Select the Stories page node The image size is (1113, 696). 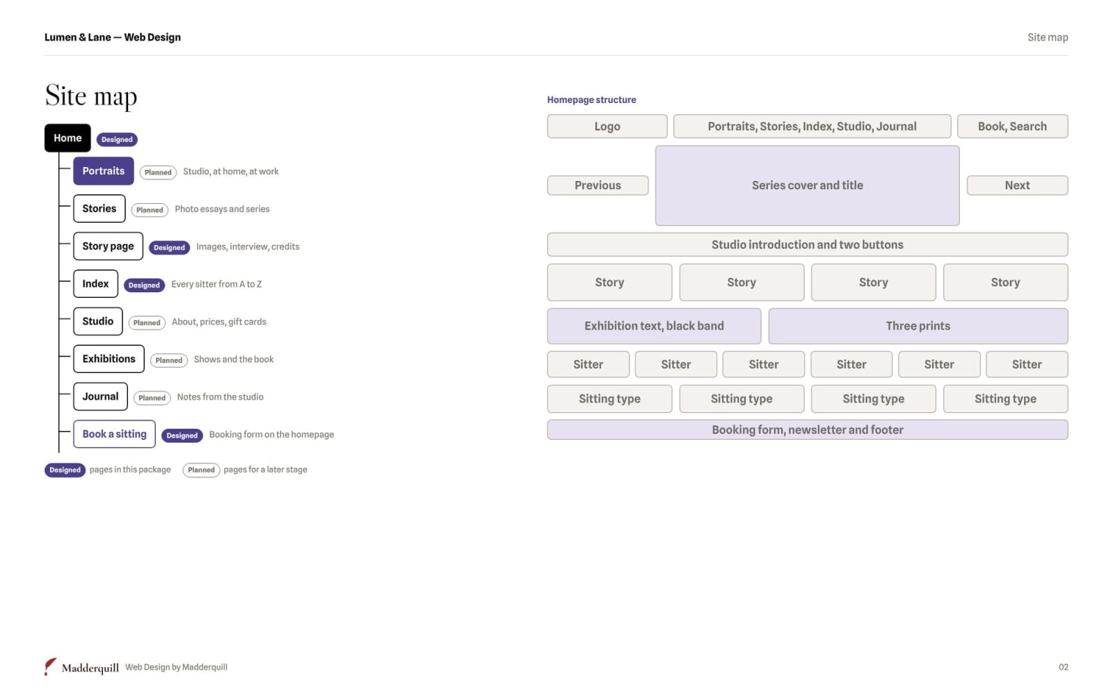pyautogui.click(x=99, y=209)
